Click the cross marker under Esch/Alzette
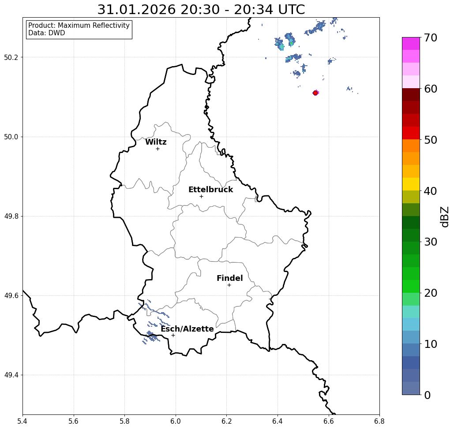 tap(173, 335)
